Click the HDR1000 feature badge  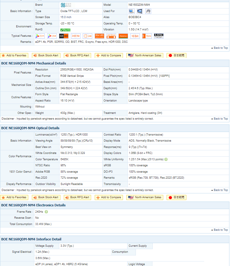point(64,36)
